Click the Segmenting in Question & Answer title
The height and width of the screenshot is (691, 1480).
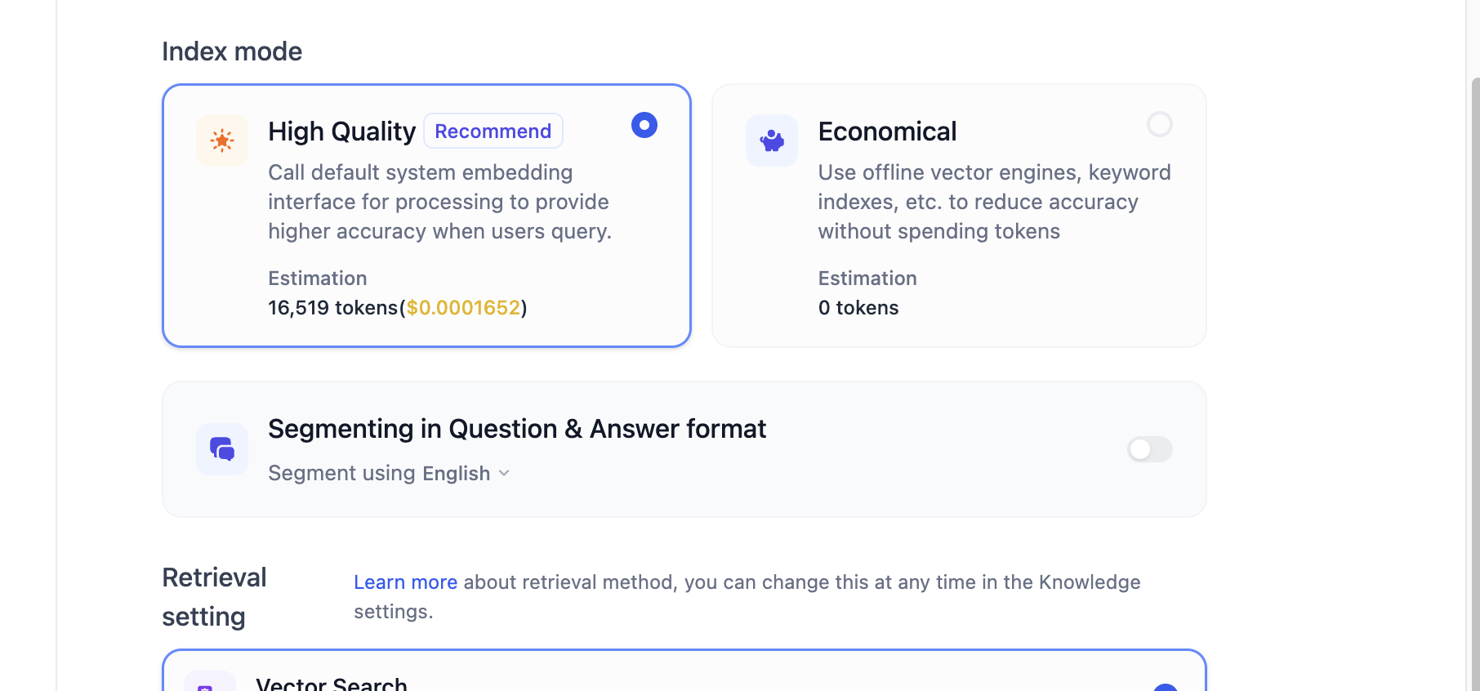(x=517, y=429)
